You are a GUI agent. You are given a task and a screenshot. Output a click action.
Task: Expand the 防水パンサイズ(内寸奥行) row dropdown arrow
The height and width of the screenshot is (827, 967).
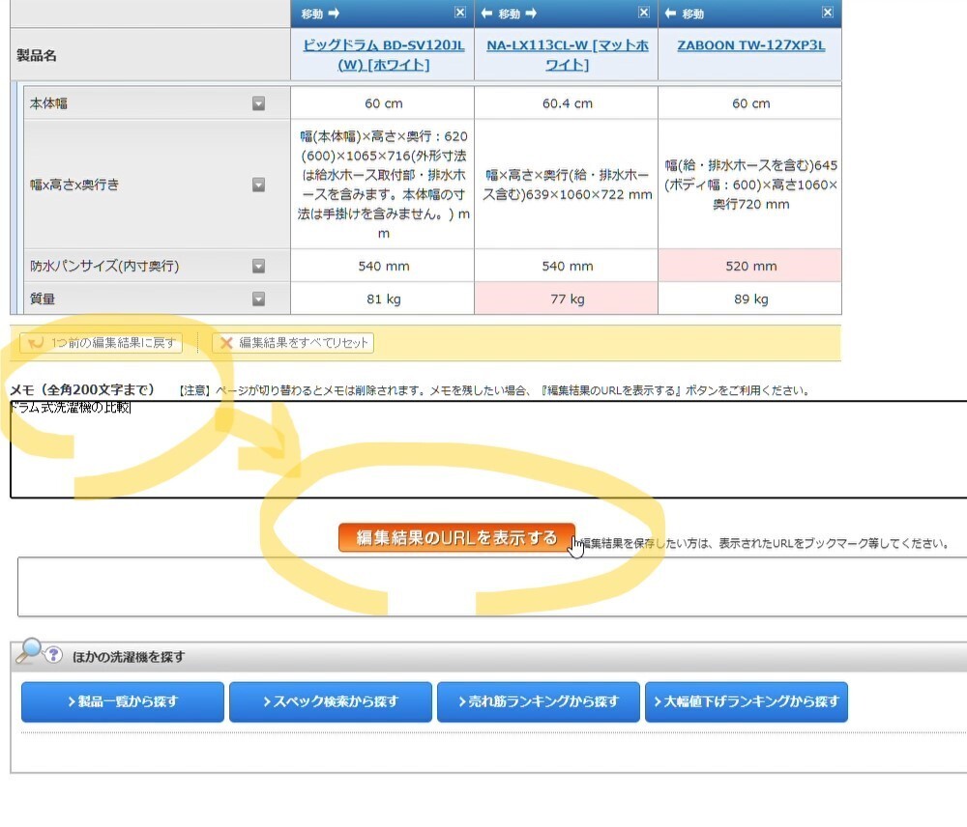tap(258, 267)
